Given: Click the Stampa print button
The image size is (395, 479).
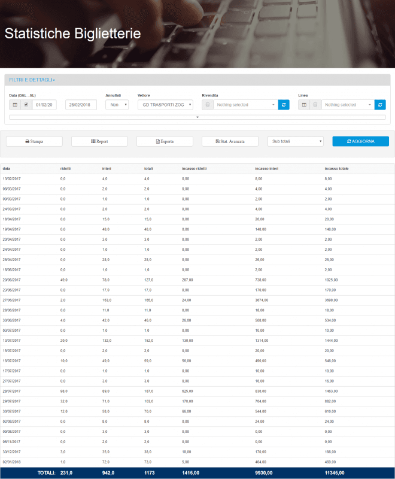Looking at the screenshot, I should [x=34, y=141].
